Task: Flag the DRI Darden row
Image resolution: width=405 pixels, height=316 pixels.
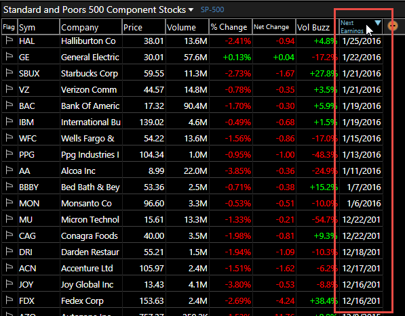Action: point(9,252)
